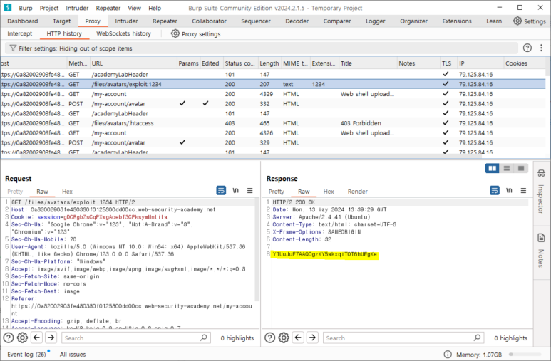551x361 pixels.
Task: Open Proxy settings gear
Action: [175, 33]
